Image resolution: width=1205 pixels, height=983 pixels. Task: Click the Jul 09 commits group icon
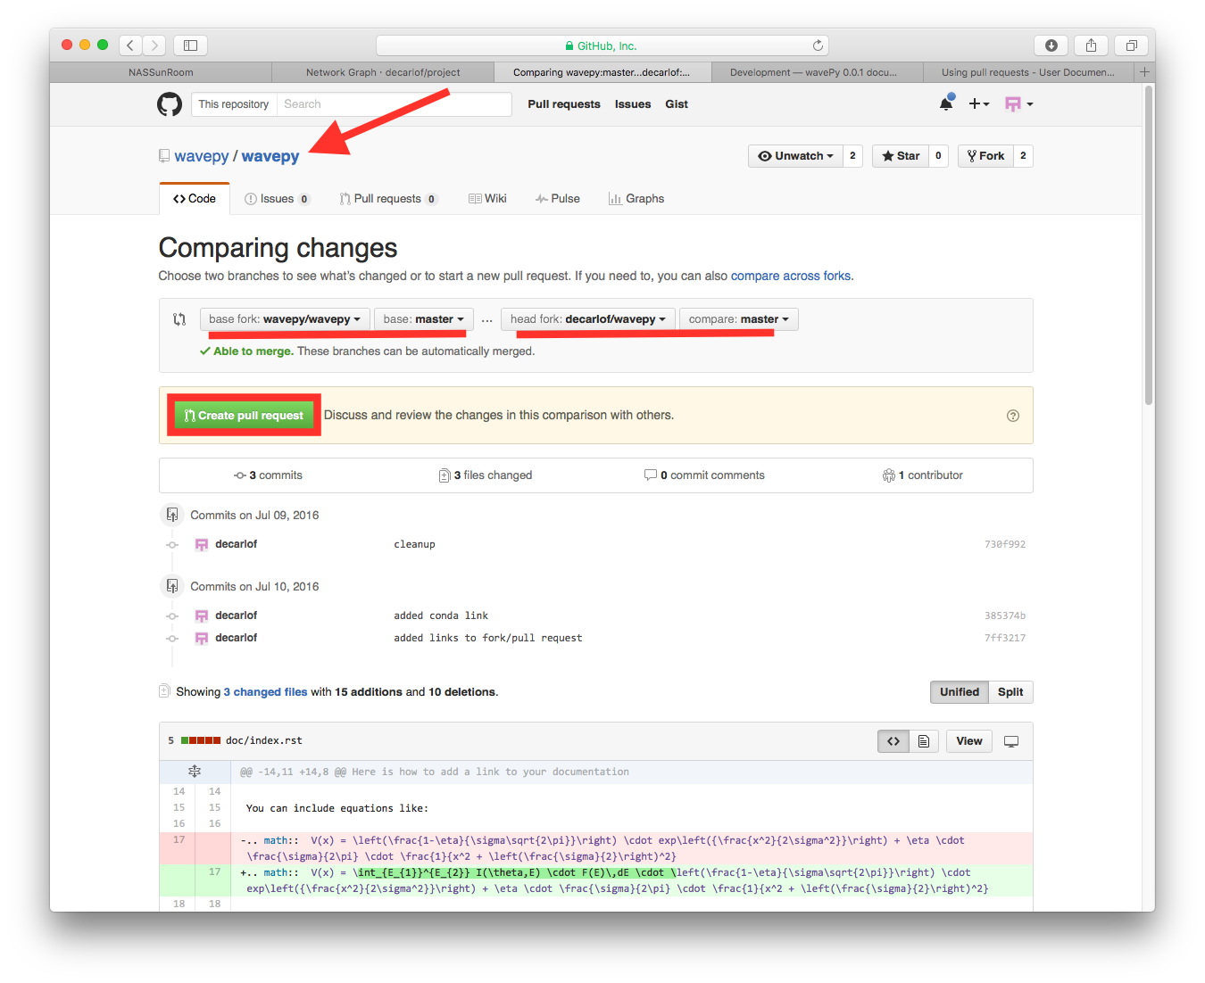pyautogui.click(x=172, y=515)
